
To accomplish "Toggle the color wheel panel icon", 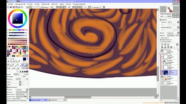I will (8, 7).
